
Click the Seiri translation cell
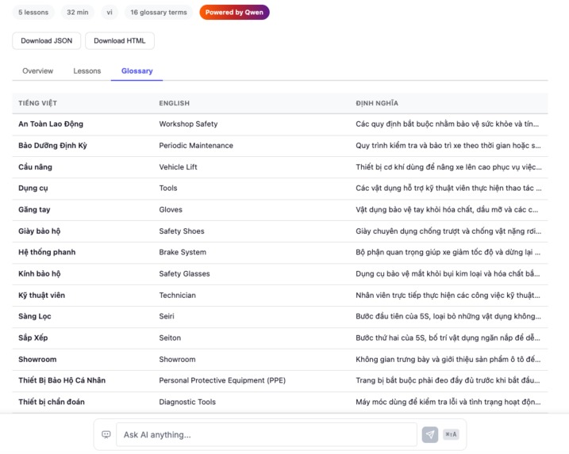pos(167,316)
